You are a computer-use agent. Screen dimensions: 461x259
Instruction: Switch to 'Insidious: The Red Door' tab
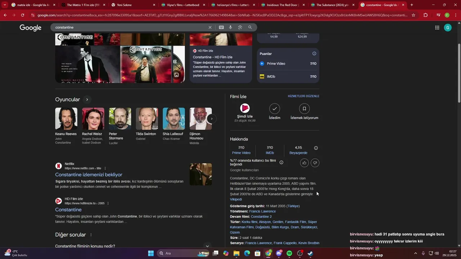(x=282, y=5)
